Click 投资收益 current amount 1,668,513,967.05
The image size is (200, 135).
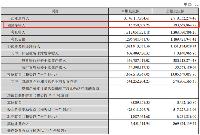tap(137, 75)
